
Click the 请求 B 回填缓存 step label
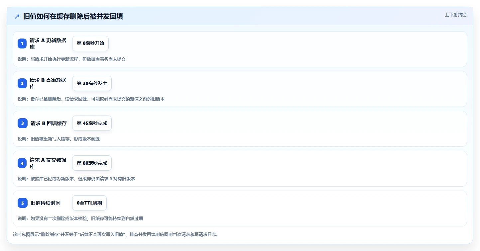[49, 123]
